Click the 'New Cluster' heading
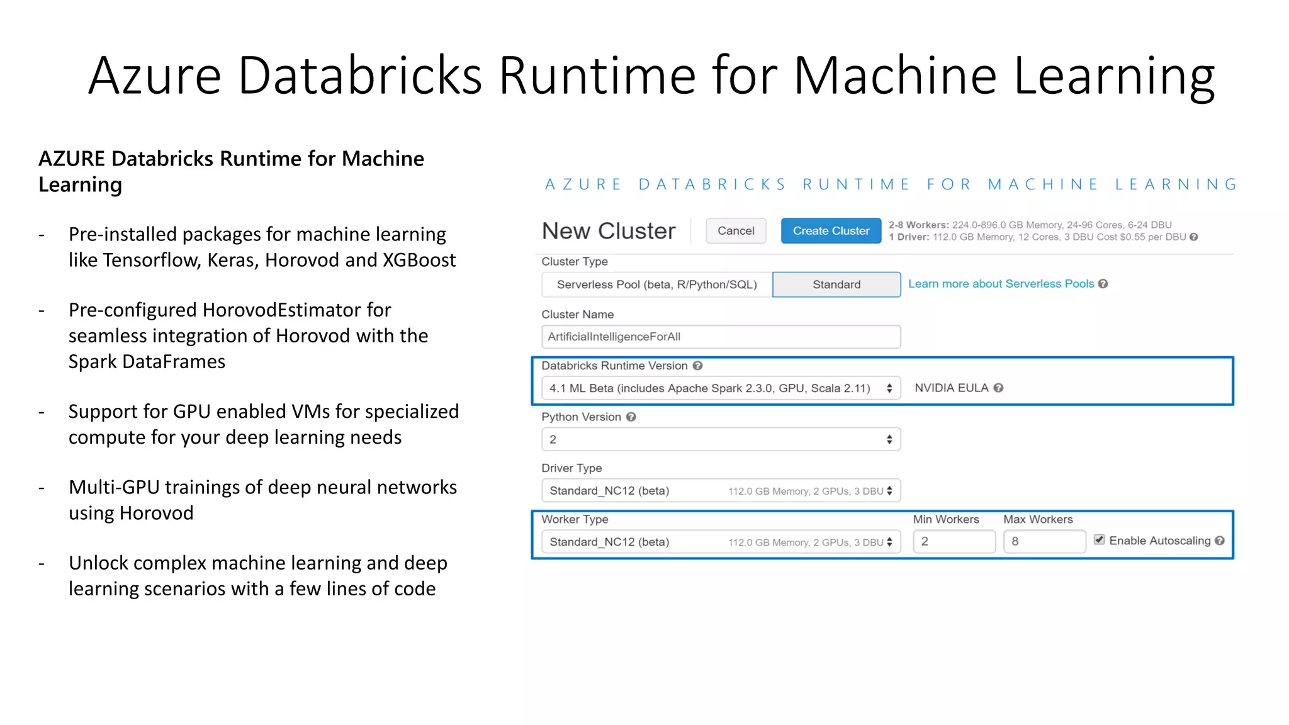Screen dimensions: 1289x725 609,231
